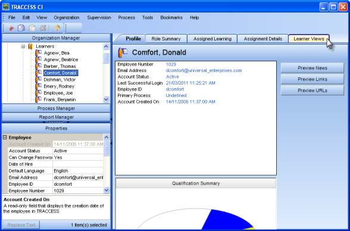
Task: Click the employee icon beside Employee, Joe
Action: pyautogui.click(x=38, y=93)
